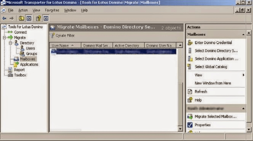Collapse the Migrate tree node

pyautogui.click(x=4, y=38)
